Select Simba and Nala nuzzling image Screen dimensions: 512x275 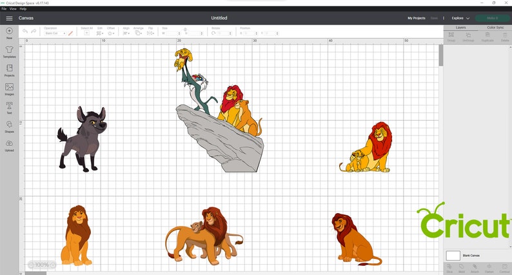pyautogui.click(x=204, y=236)
